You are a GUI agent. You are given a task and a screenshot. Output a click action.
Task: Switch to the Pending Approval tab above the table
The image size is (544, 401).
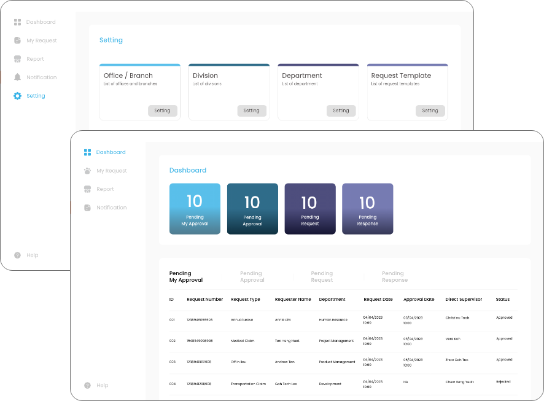click(x=252, y=277)
